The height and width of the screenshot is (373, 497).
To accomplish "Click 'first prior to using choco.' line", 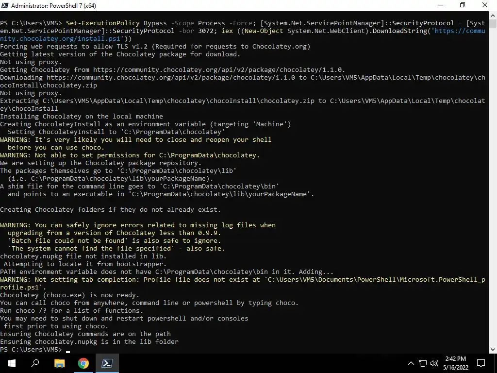I will point(56,326).
